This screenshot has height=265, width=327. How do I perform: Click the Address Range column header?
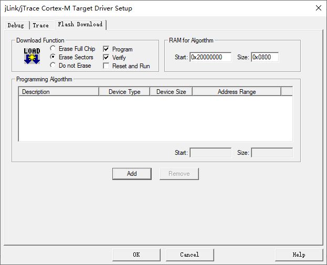[237, 91]
